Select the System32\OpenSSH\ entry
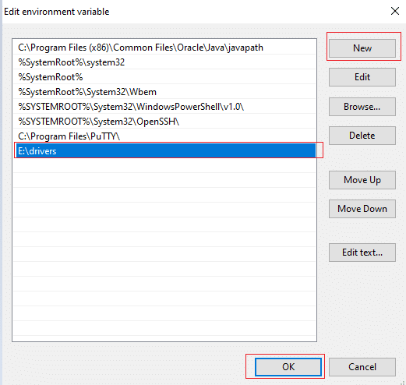 point(164,122)
